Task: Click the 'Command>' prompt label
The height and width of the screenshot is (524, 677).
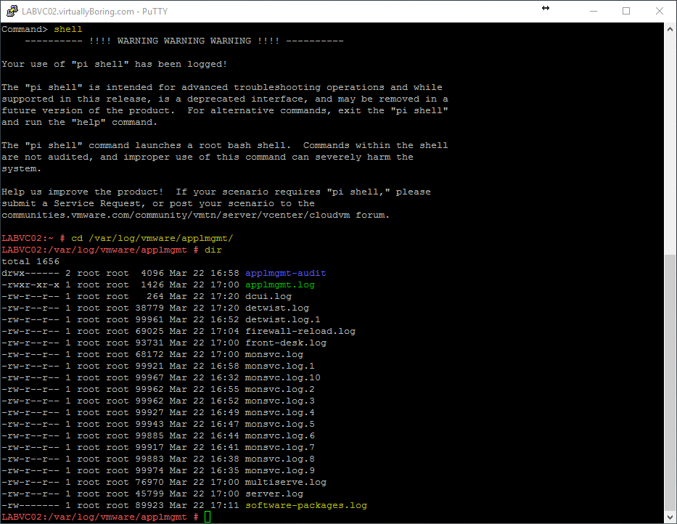Action: click(25, 29)
